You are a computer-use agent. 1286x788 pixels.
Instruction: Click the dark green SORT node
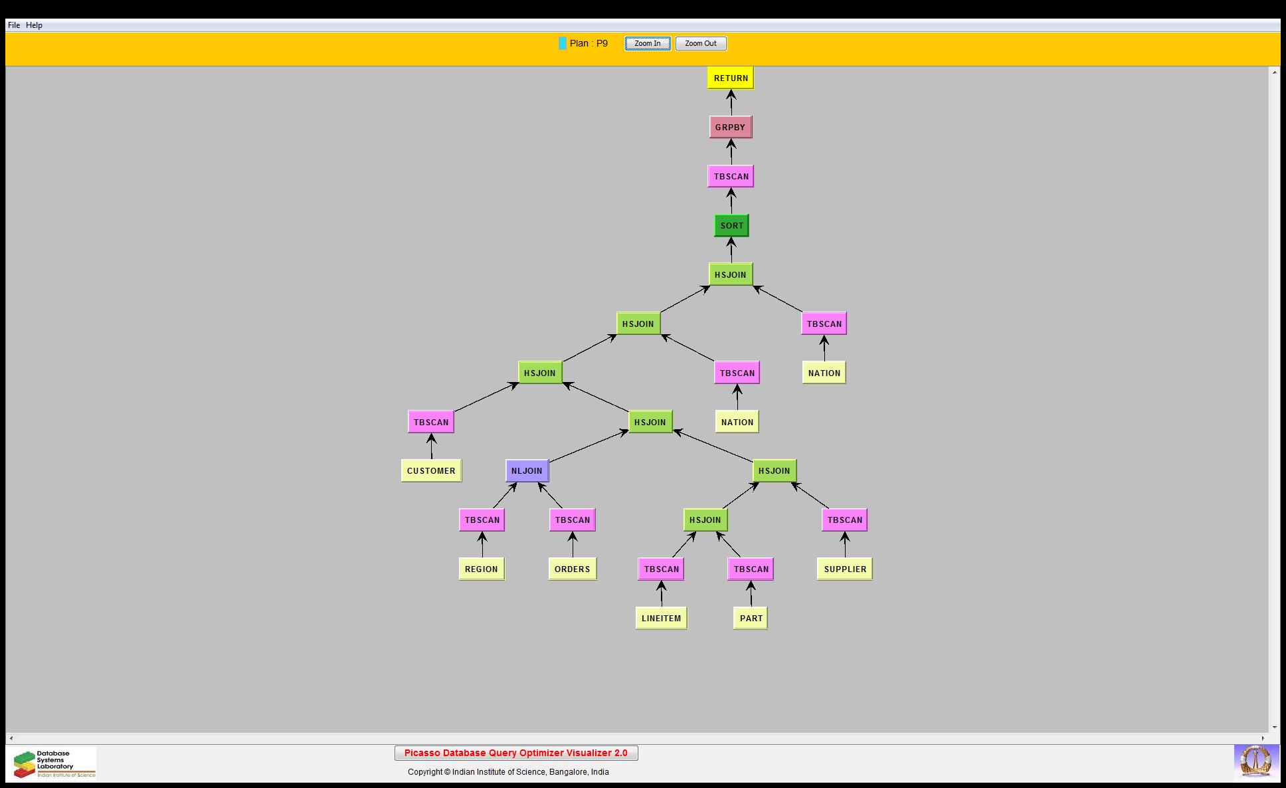click(x=731, y=225)
